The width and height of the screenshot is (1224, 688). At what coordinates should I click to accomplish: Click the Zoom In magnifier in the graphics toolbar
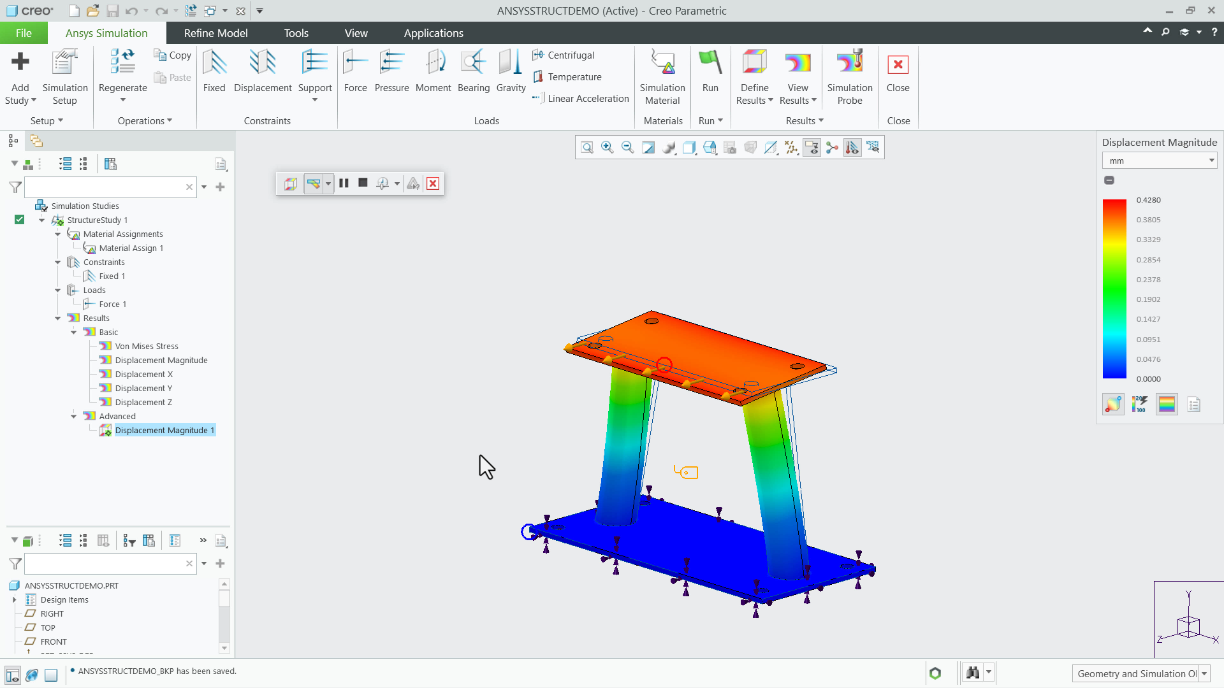[x=607, y=147]
